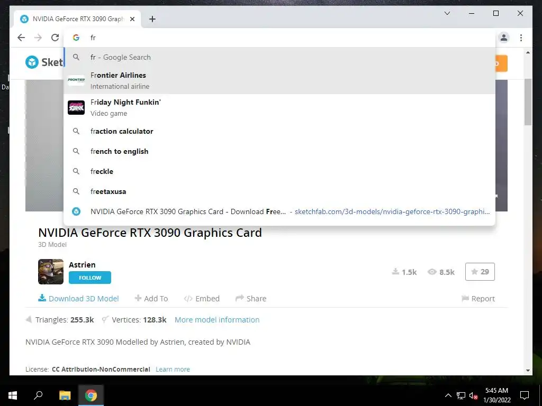The width and height of the screenshot is (542, 406).
Task: Open the Astrien author name
Action: [82, 265]
